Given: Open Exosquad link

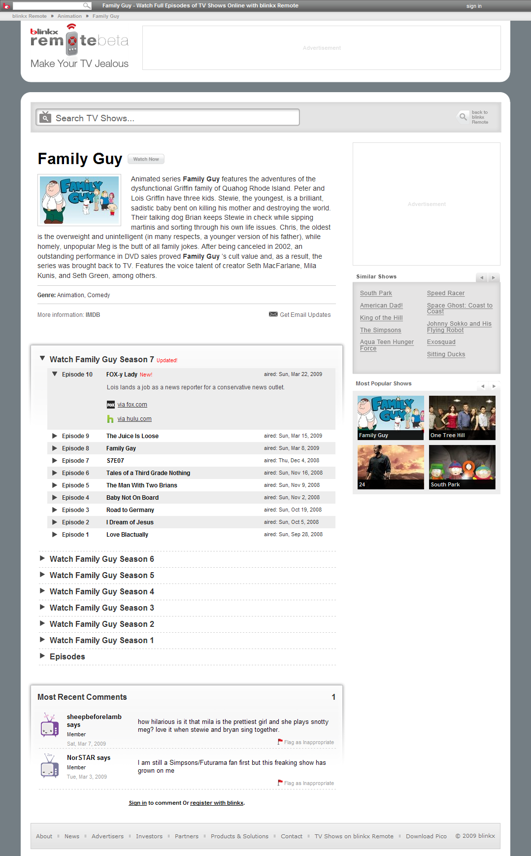Looking at the screenshot, I should tap(441, 342).
